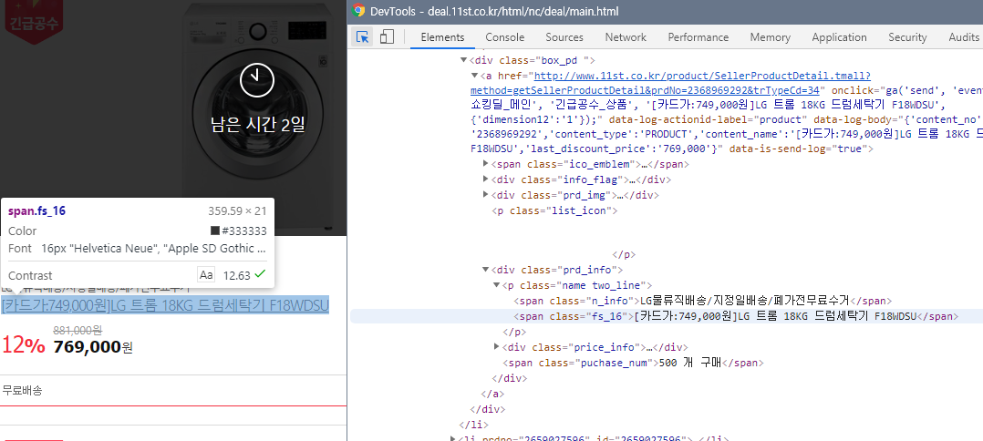Select the span n_info element row
Image resolution: width=983 pixels, height=441 pixels.
(701, 301)
